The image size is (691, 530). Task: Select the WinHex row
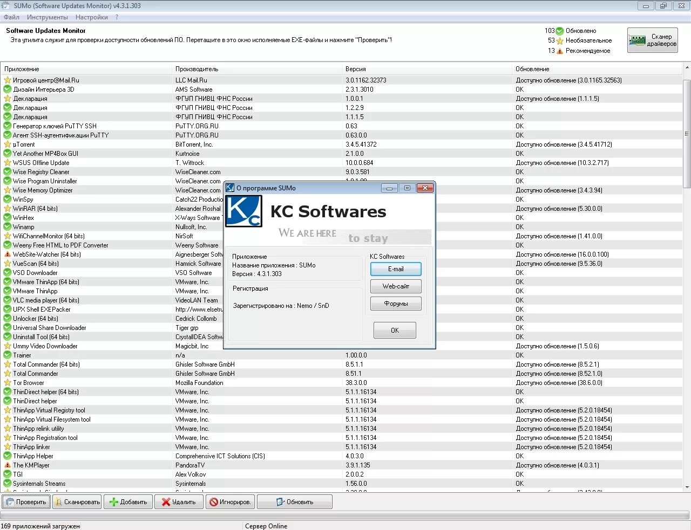click(x=342, y=218)
